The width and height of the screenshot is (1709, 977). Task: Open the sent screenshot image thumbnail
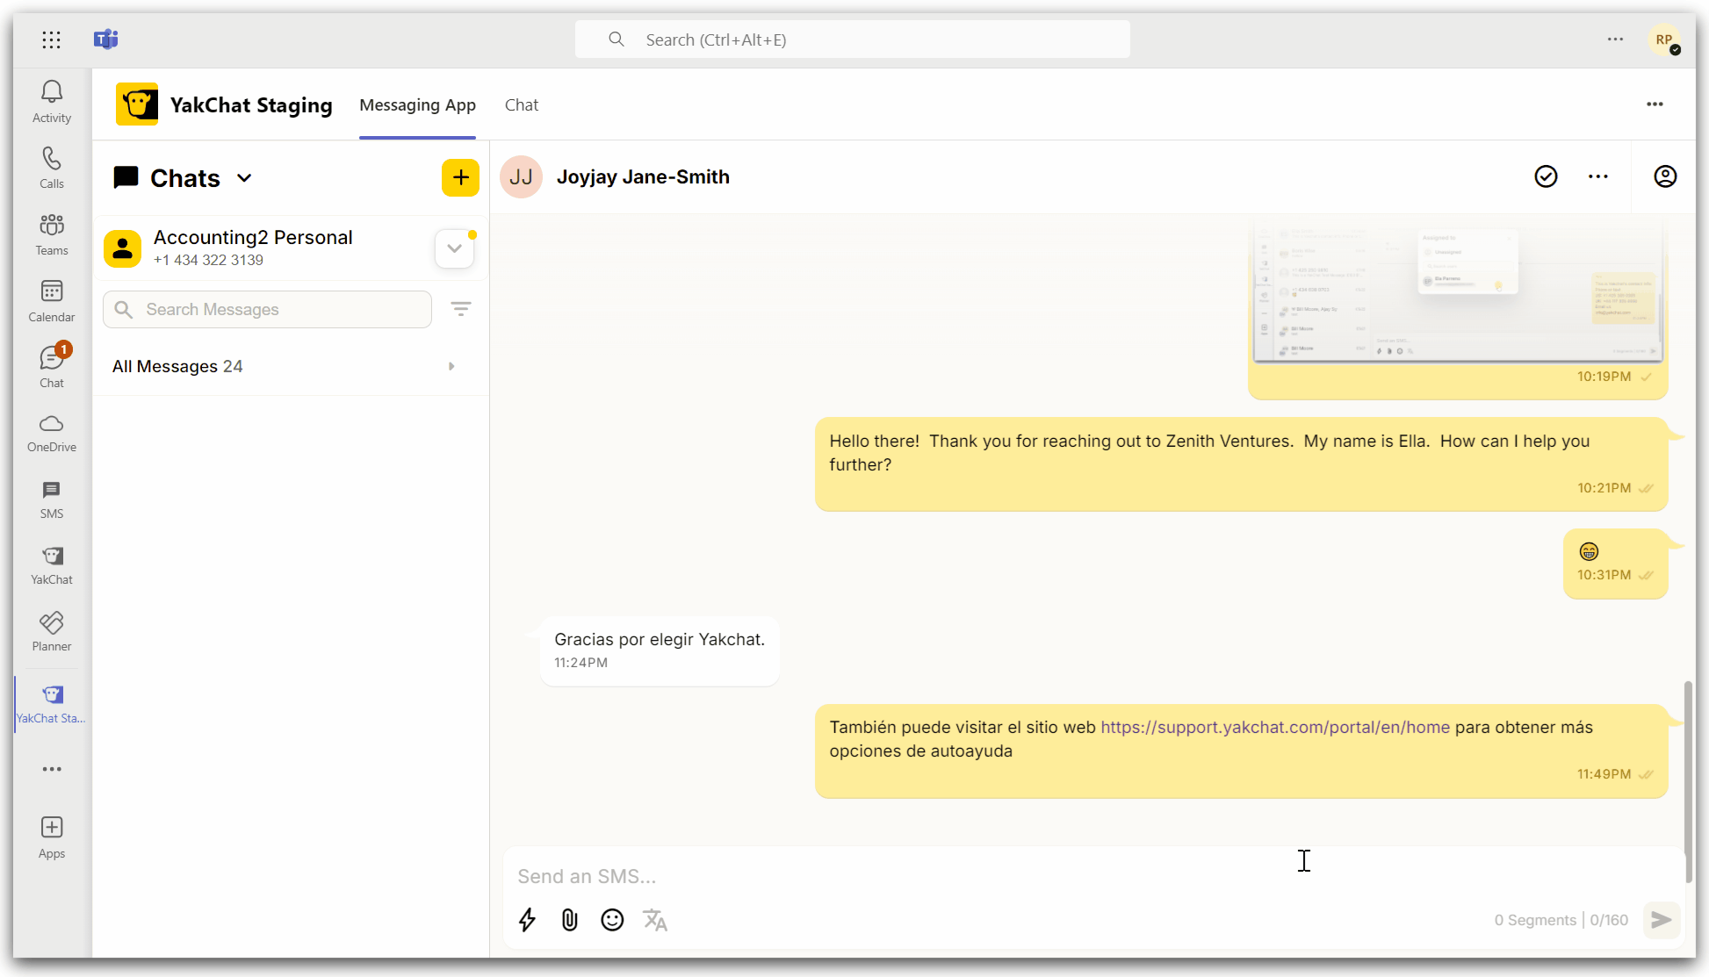(x=1458, y=291)
